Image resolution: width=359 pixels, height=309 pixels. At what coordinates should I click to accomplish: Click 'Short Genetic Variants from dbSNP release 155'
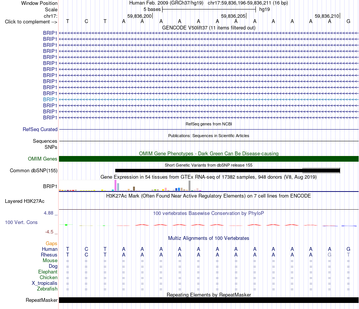pyautogui.click(x=209, y=165)
